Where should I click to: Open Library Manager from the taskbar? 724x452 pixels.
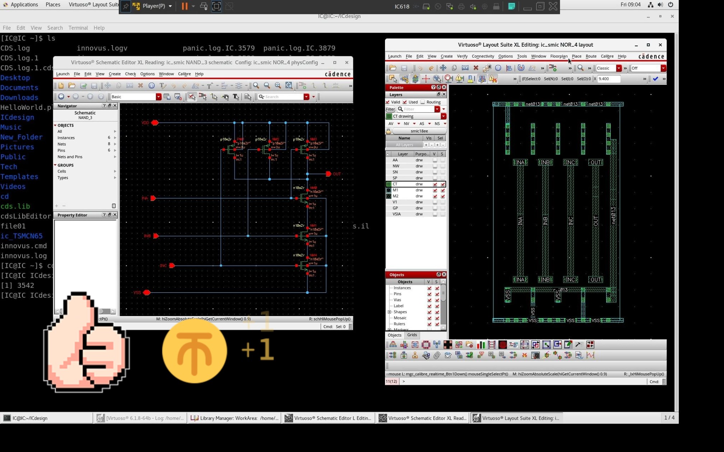(x=235, y=418)
